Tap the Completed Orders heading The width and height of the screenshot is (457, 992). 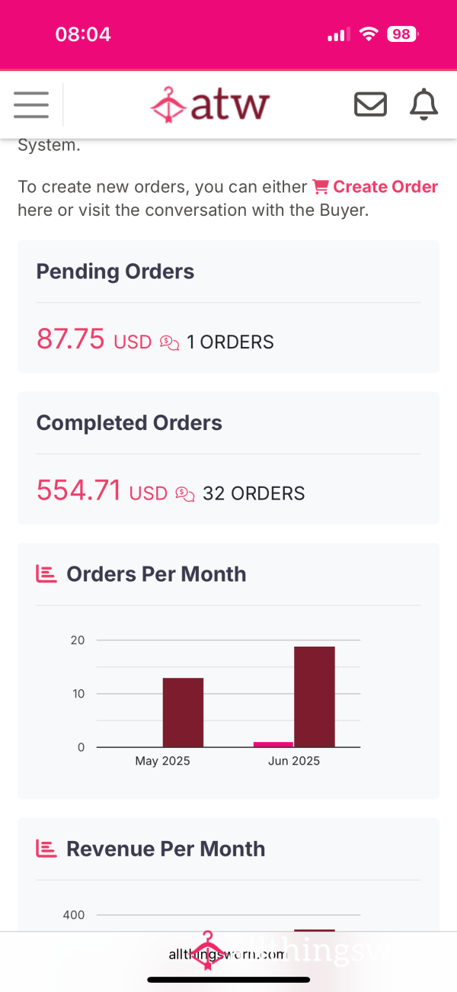pos(129,423)
